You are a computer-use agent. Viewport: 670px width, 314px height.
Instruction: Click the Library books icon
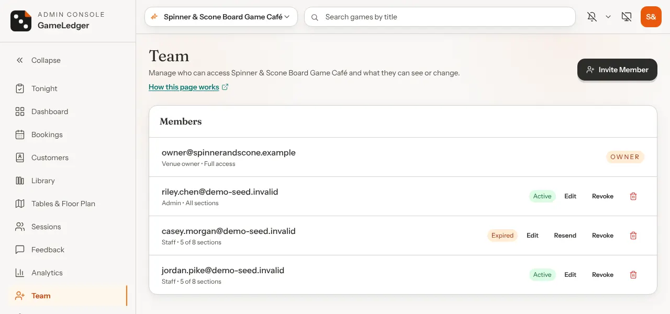pos(20,181)
